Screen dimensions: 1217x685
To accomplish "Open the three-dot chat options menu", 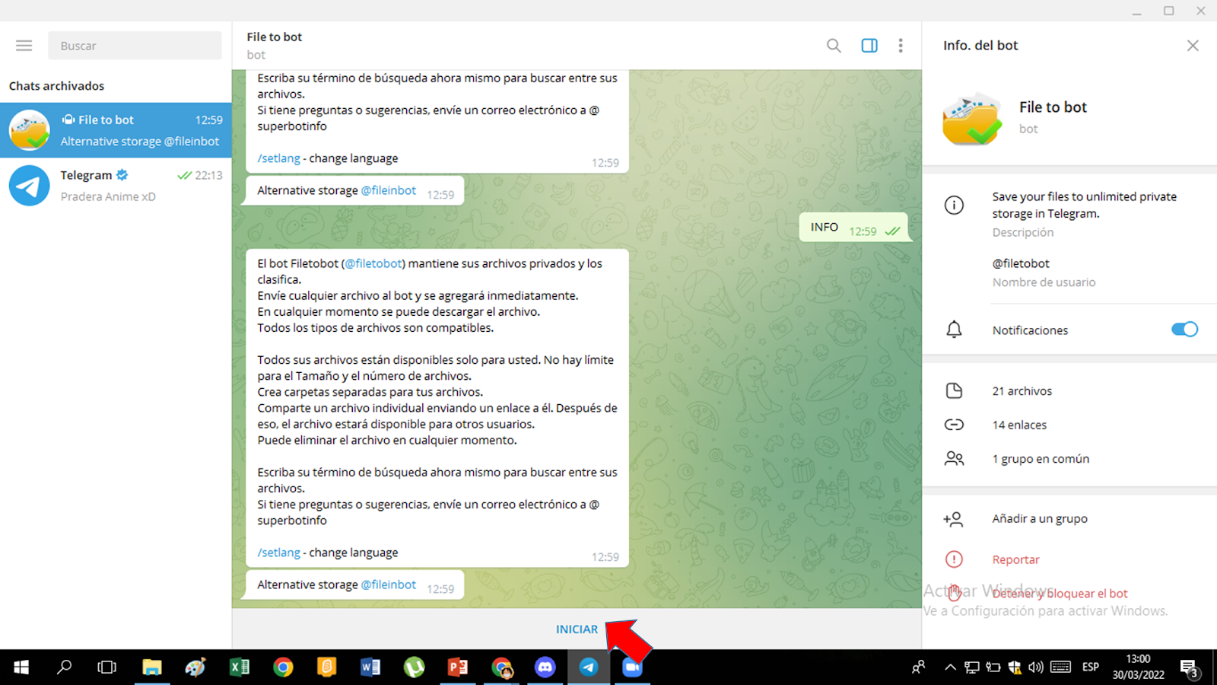I will 901,46.
